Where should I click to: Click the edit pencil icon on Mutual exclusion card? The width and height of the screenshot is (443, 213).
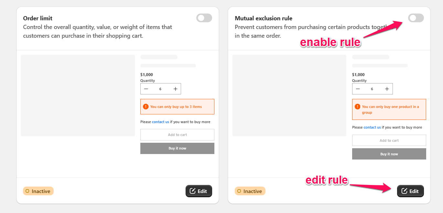tap(405, 191)
